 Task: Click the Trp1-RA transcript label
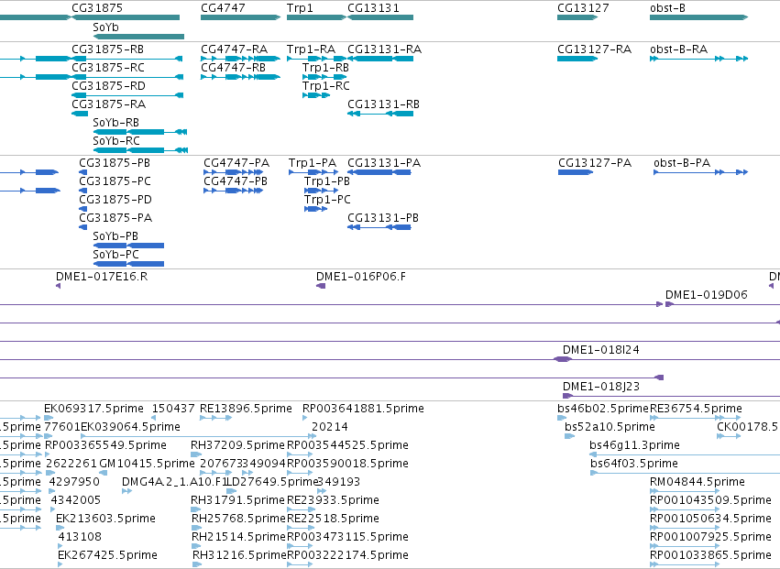click(x=311, y=49)
